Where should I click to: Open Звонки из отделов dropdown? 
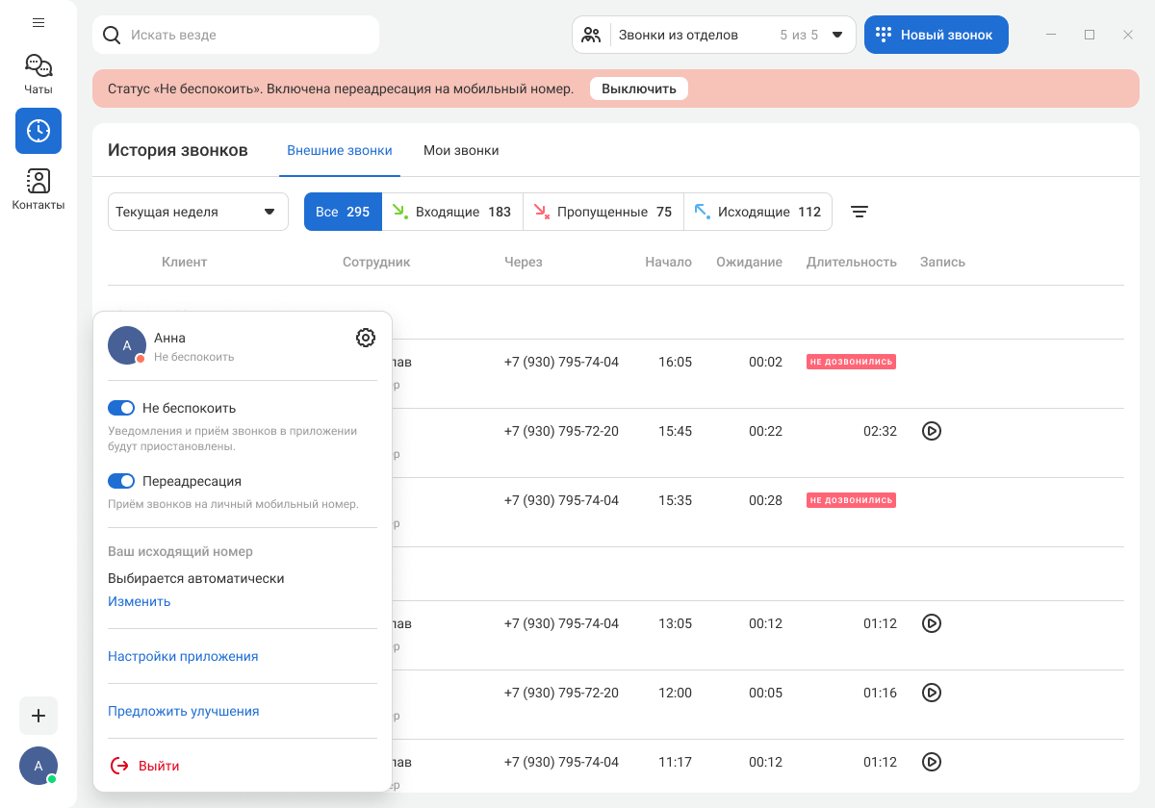[713, 35]
